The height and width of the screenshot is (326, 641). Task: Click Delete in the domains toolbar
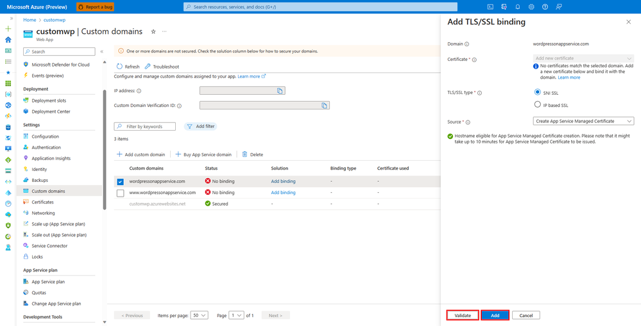(x=253, y=154)
